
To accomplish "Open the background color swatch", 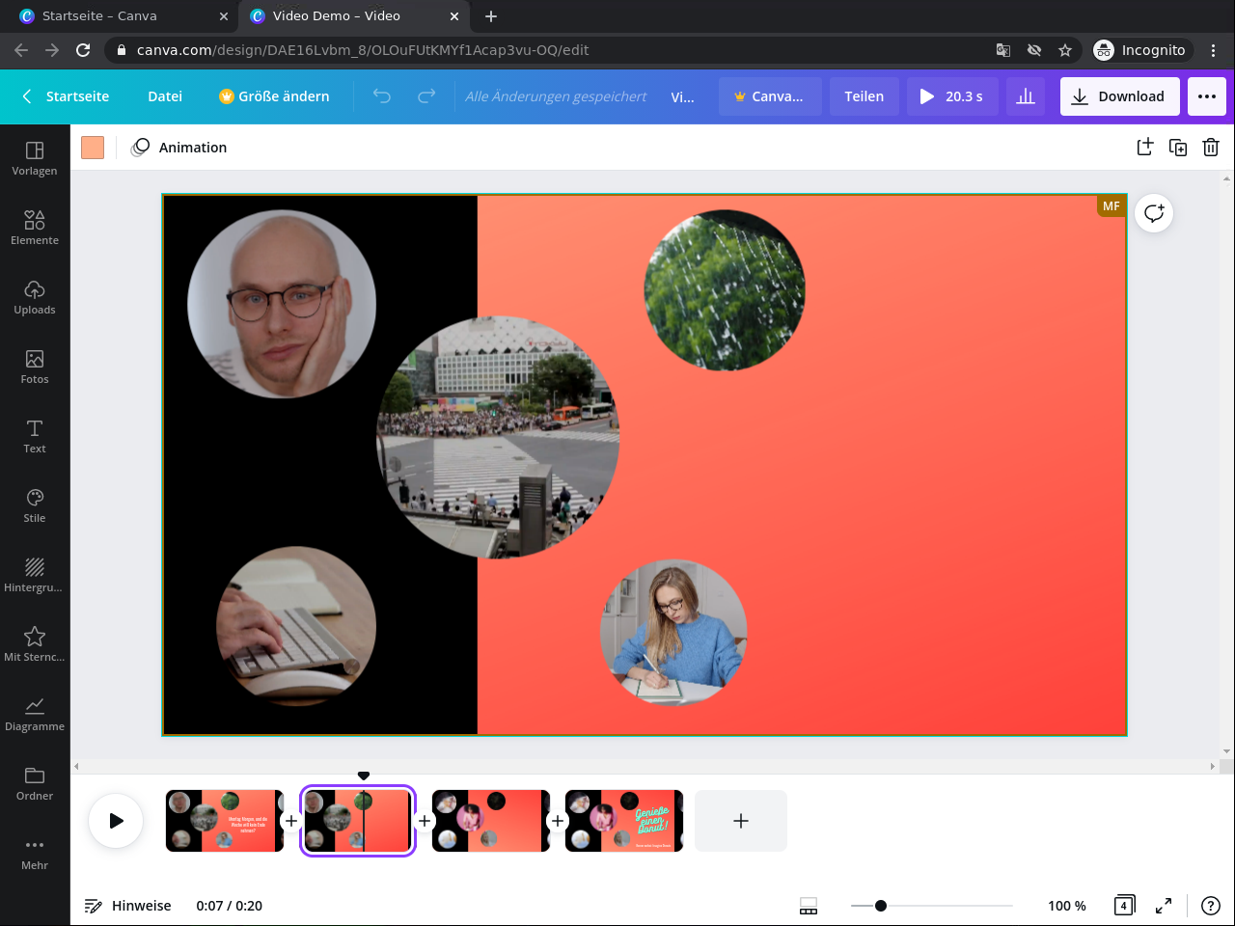I will (x=93, y=148).
